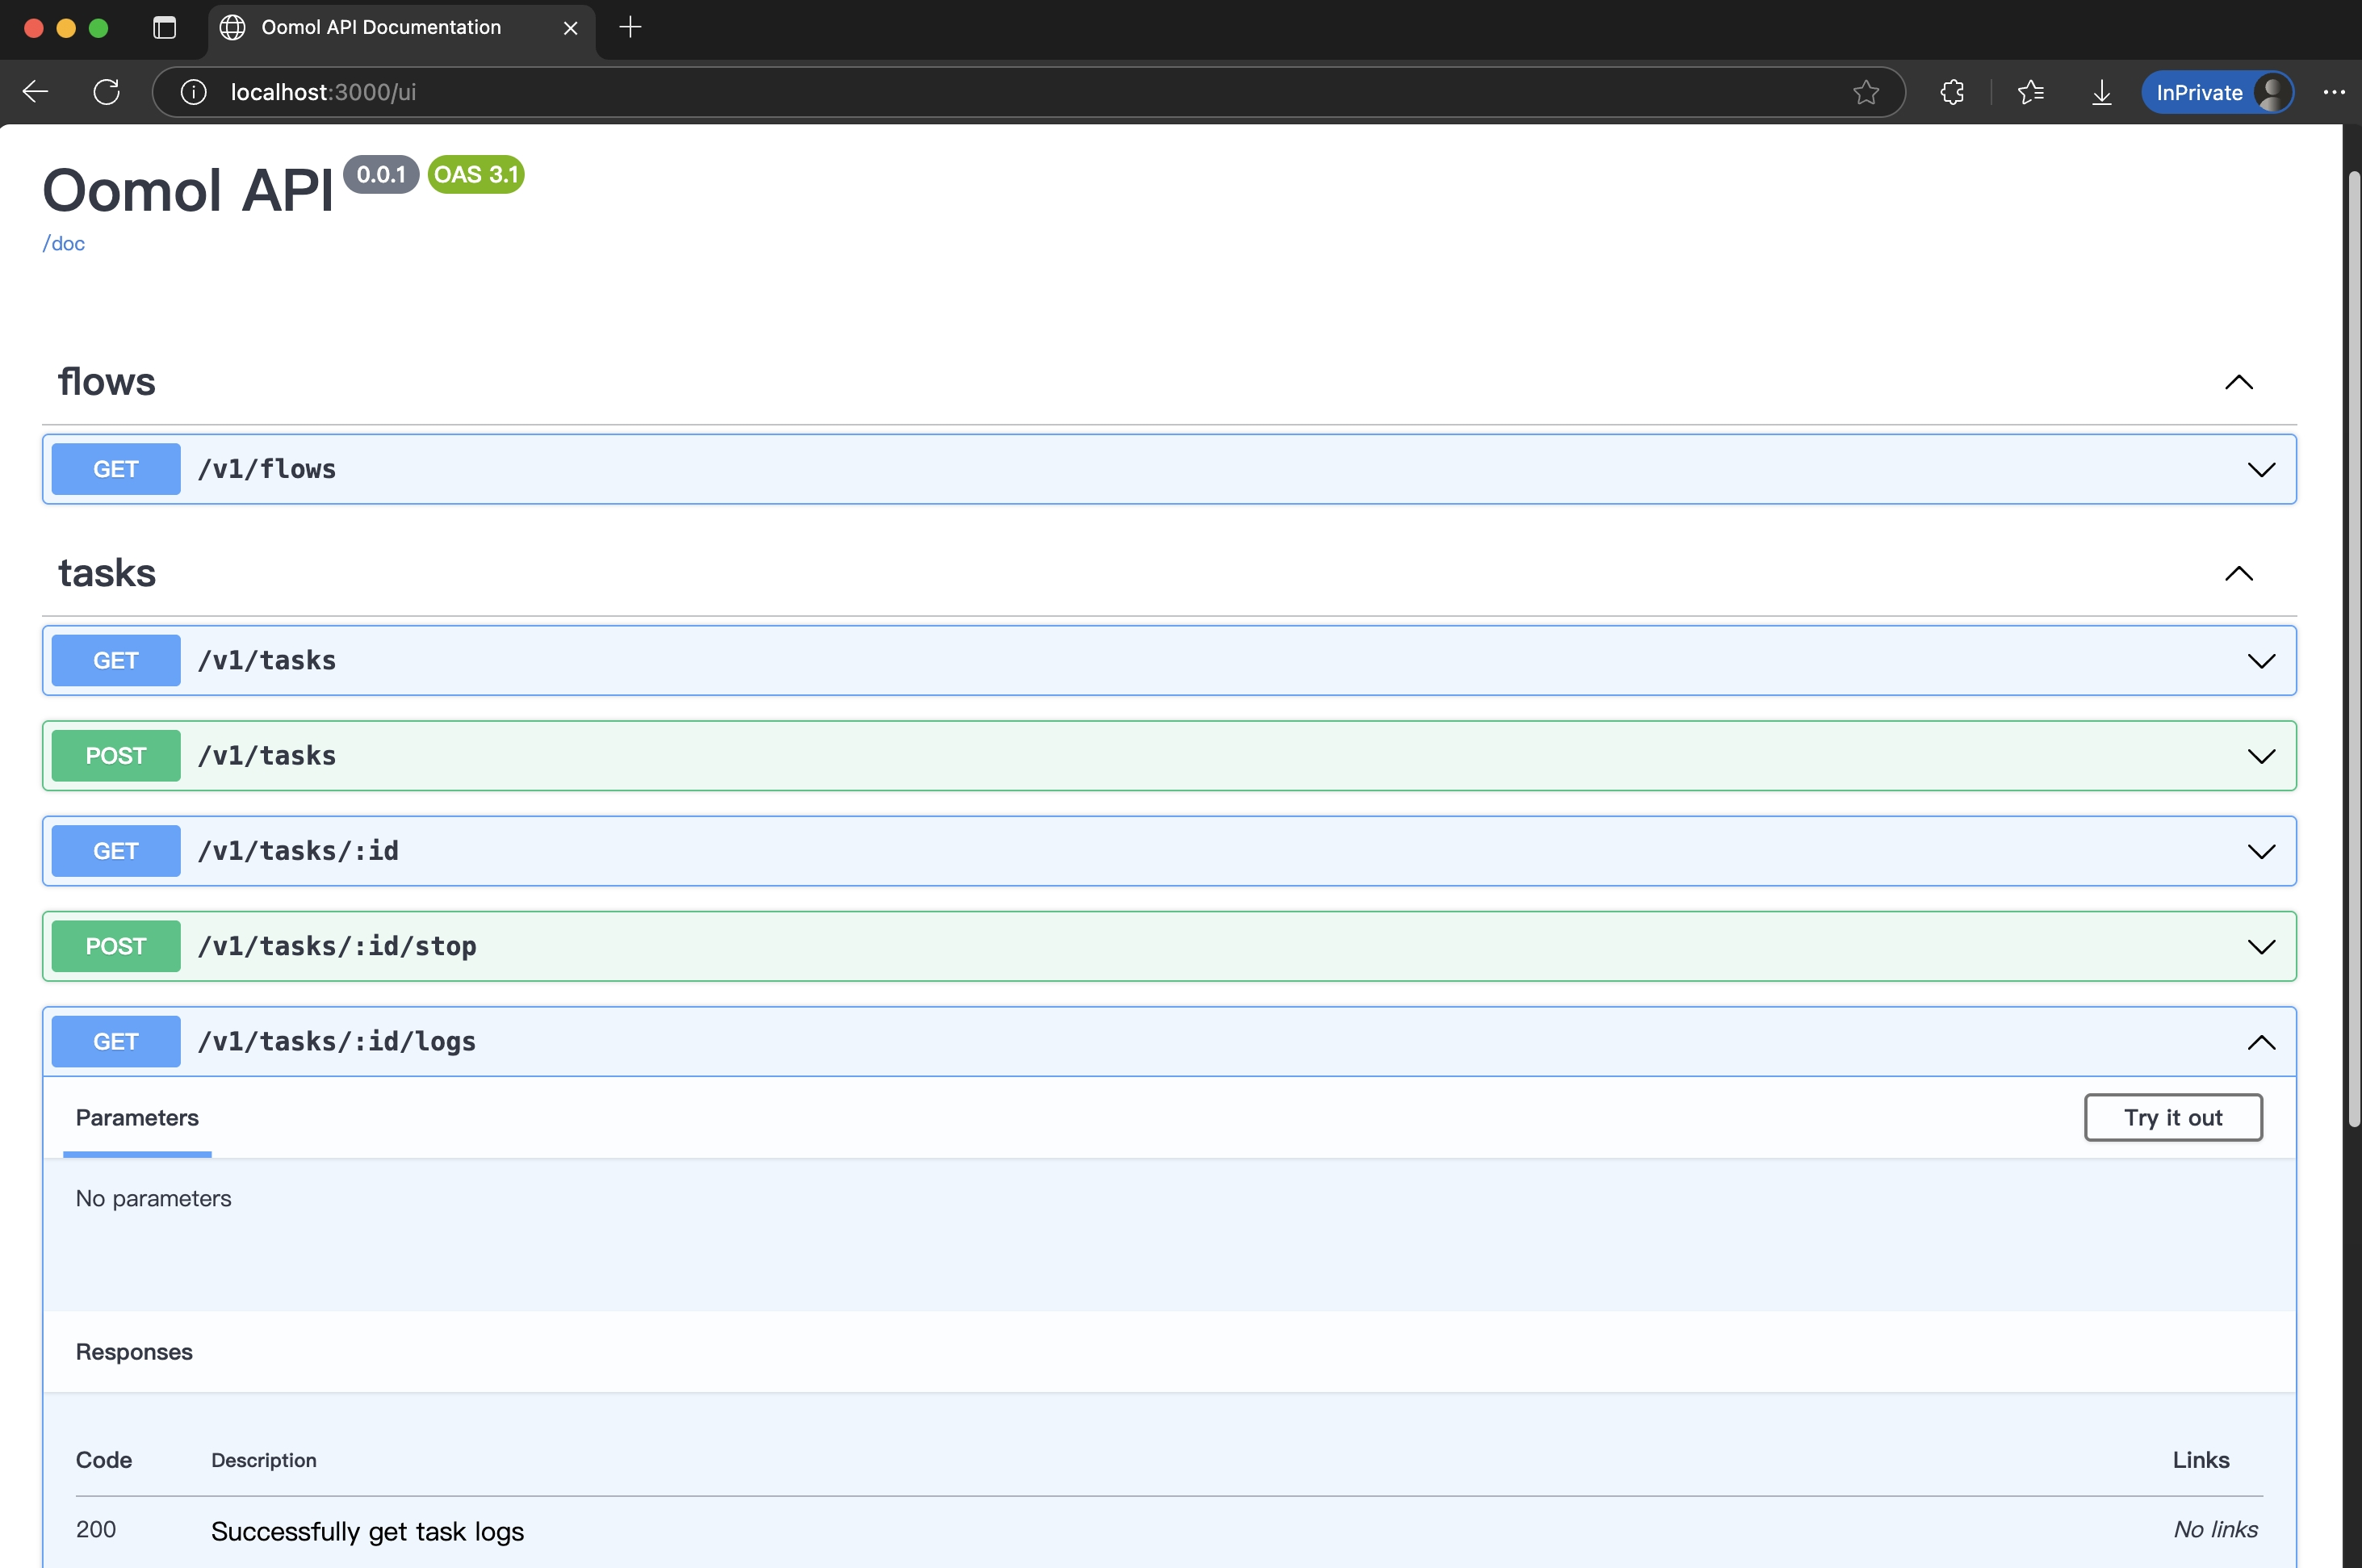Collapse the GET /v1/tasks/:id/logs endpoint
2362x1568 pixels.
pos(2260,1042)
